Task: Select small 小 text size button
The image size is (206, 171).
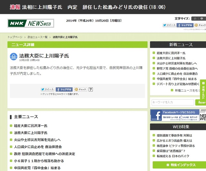Action: tap(195, 19)
